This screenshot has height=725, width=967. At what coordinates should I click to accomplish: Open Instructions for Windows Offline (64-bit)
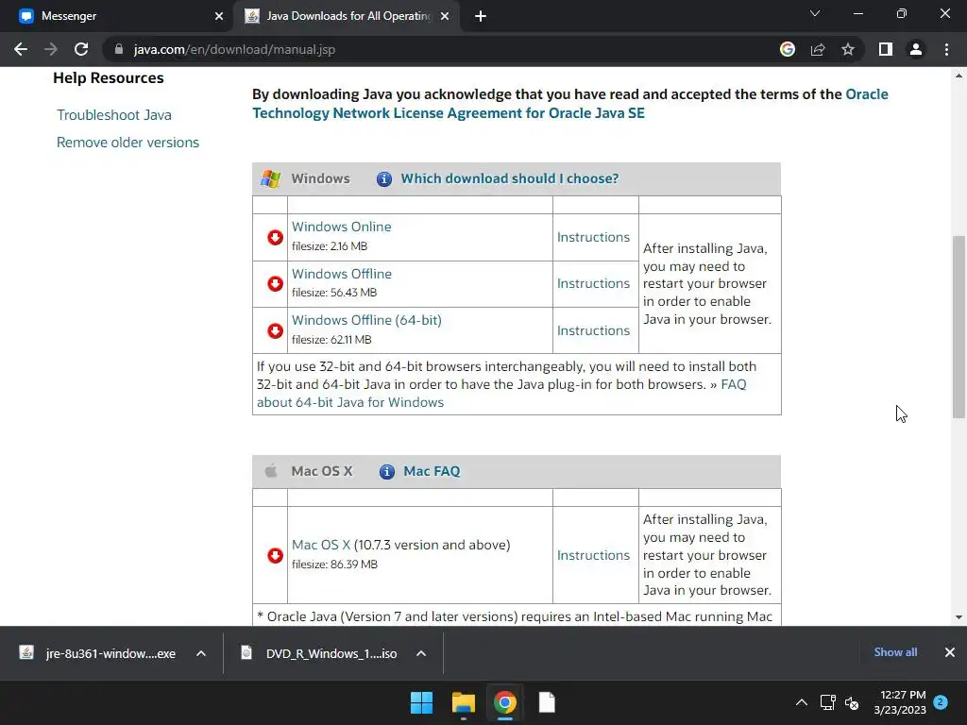click(593, 330)
